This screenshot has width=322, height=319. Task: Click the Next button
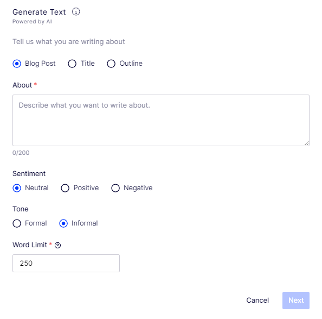[x=296, y=301]
